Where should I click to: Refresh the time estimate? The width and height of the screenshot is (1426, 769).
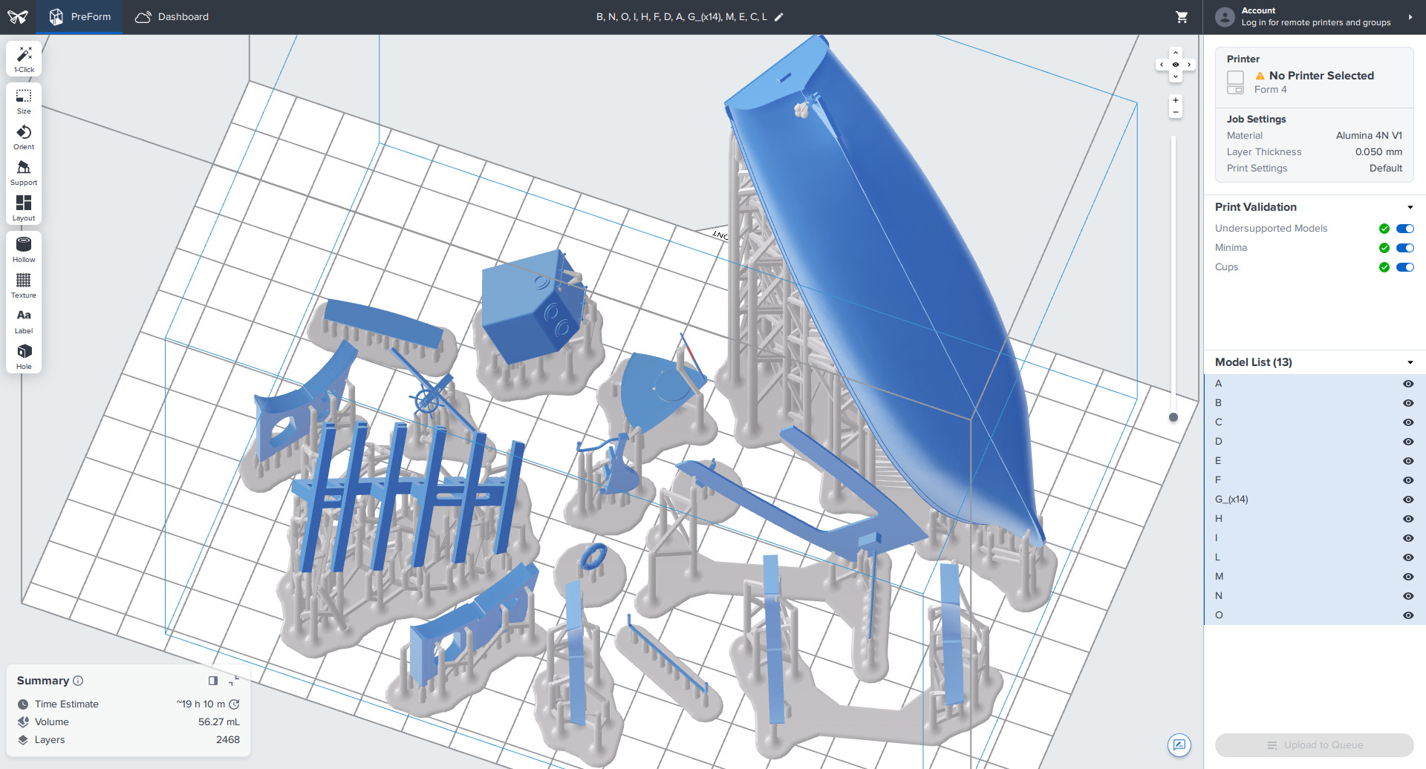pyautogui.click(x=235, y=704)
